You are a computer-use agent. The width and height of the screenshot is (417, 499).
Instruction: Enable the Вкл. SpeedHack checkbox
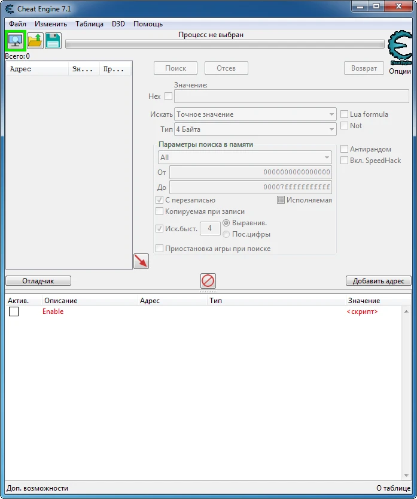coord(344,161)
